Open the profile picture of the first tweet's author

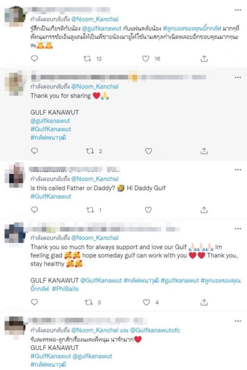[15, 17]
